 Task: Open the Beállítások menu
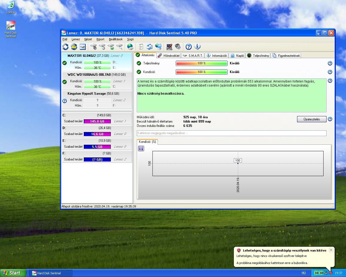[x=116, y=39]
